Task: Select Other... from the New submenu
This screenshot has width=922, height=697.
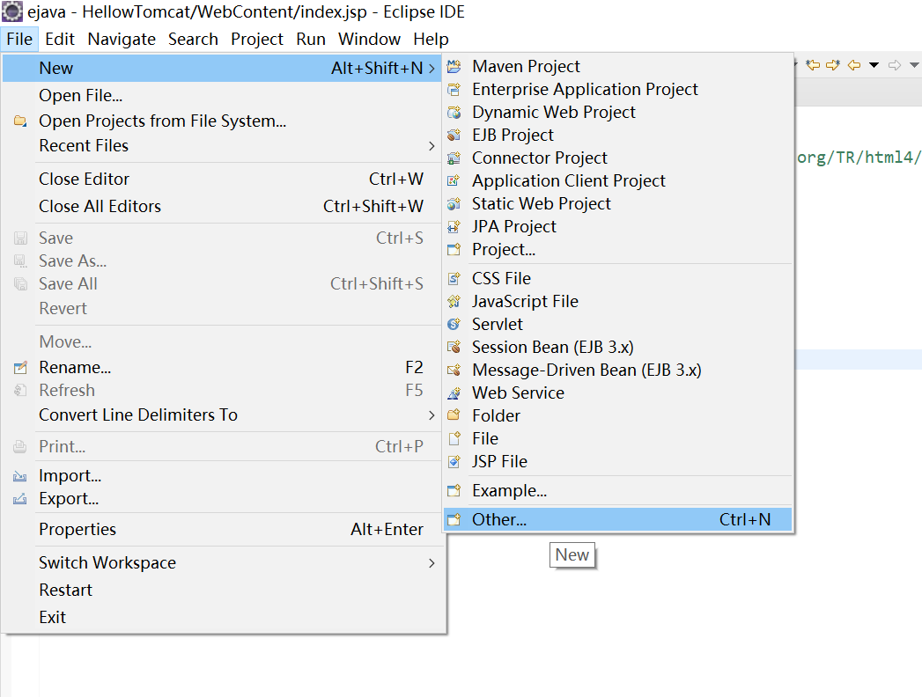Action: point(499,520)
